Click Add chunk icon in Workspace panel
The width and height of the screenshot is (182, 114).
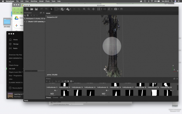25,15
